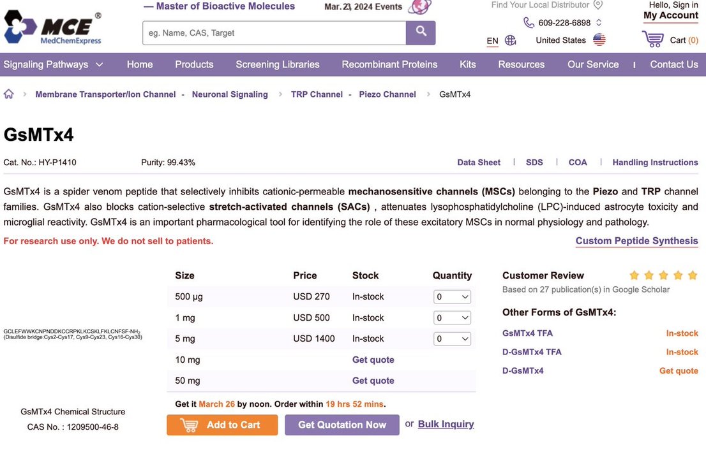Click the MCE MedChemExpress logo

pos(53,27)
